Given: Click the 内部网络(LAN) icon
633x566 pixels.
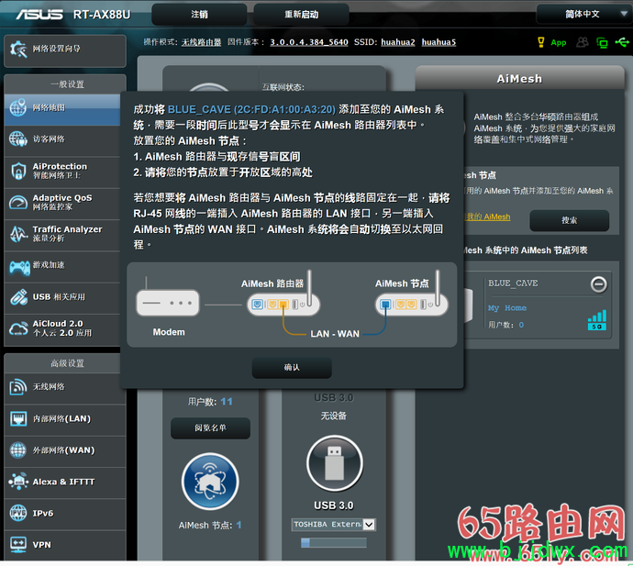Looking at the screenshot, I should pyautogui.click(x=18, y=418).
